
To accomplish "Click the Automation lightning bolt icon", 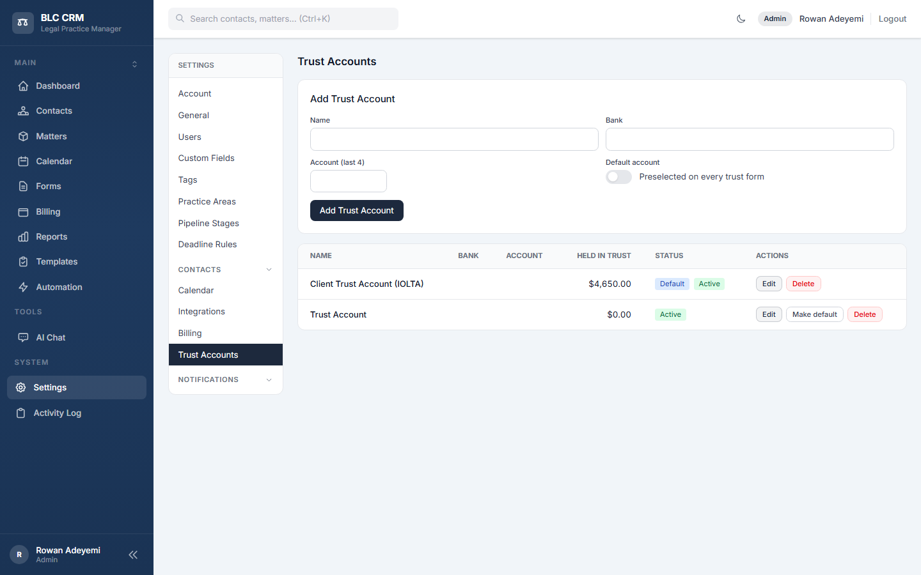I will click(x=23, y=287).
